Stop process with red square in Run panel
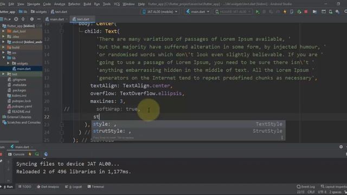Viewport: 347px width, 195px height. [x=1, y=154]
